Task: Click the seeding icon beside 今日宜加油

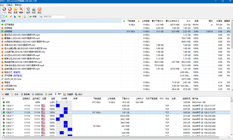Action: 2,89
